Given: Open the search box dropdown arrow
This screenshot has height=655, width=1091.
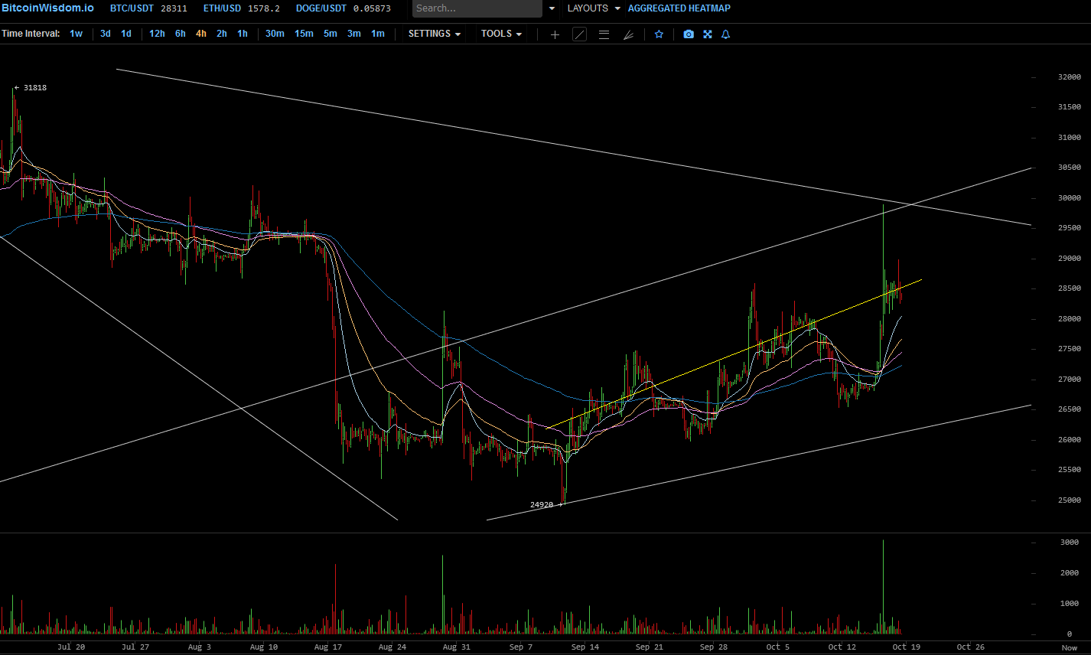Looking at the screenshot, I should click(x=552, y=8).
